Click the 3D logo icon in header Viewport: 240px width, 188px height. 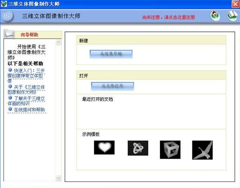point(8,16)
